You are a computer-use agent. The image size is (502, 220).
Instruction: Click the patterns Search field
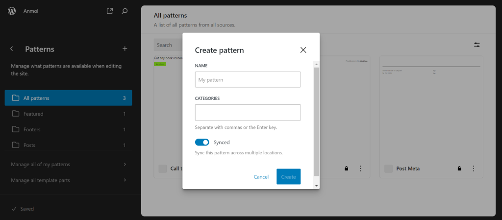(x=168, y=45)
